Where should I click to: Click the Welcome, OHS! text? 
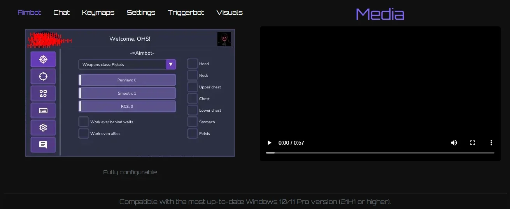130,39
